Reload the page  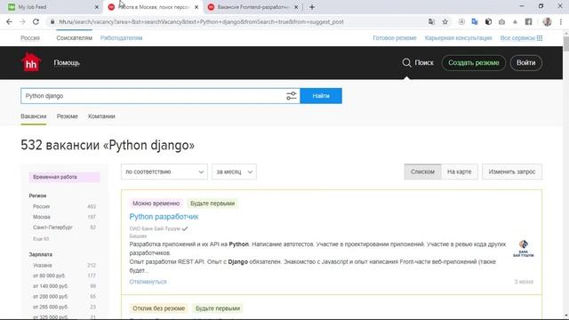[36, 21]
